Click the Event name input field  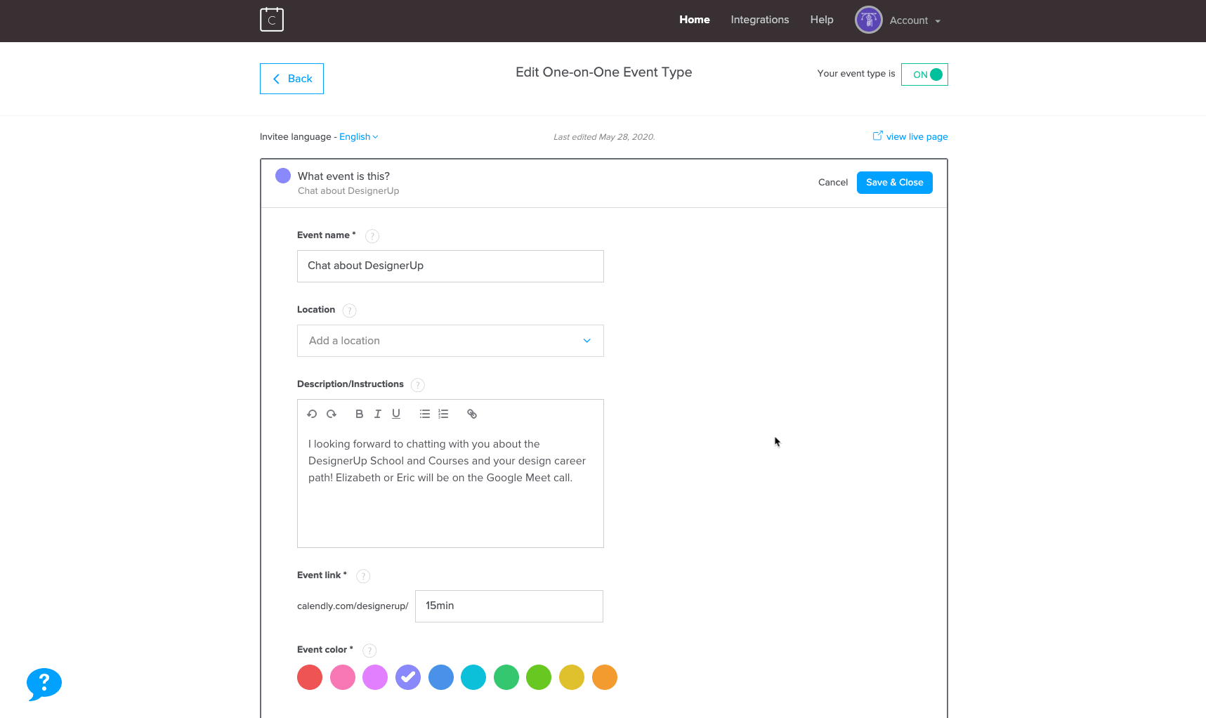pos(450,266)
